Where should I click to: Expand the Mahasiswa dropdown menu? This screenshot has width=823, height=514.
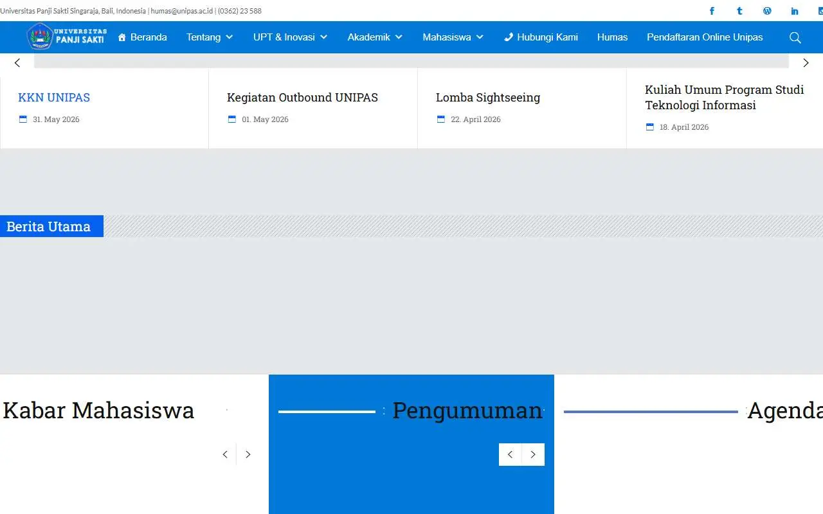pos(453,37)
